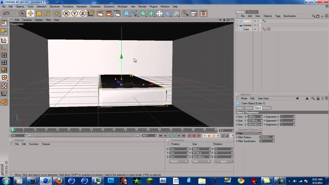Click the green Play forwards button

[x=174, y=136]
